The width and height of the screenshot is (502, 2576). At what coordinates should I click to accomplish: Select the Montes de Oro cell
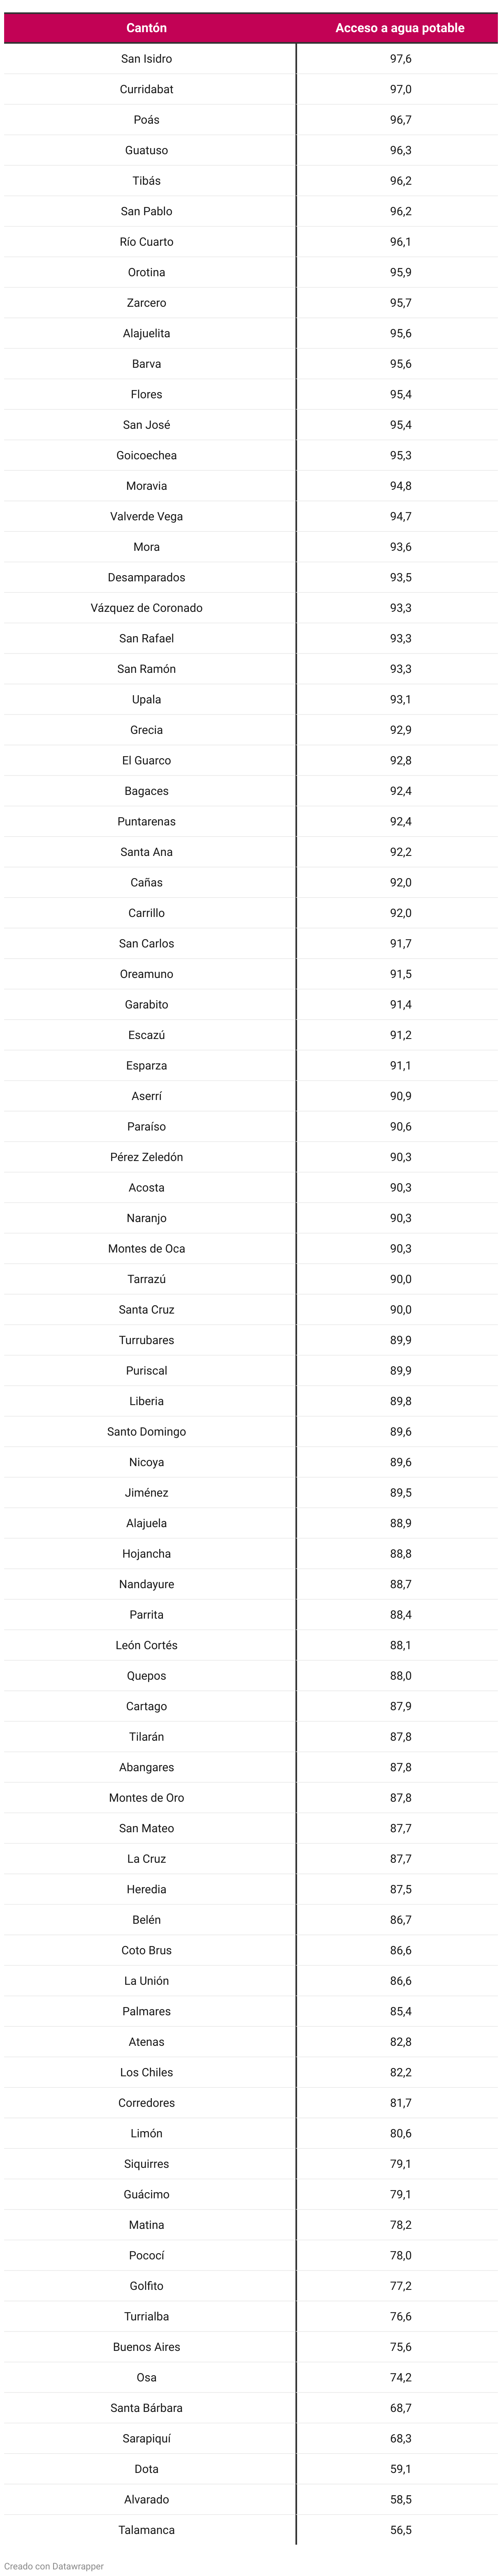[147, 1798]
